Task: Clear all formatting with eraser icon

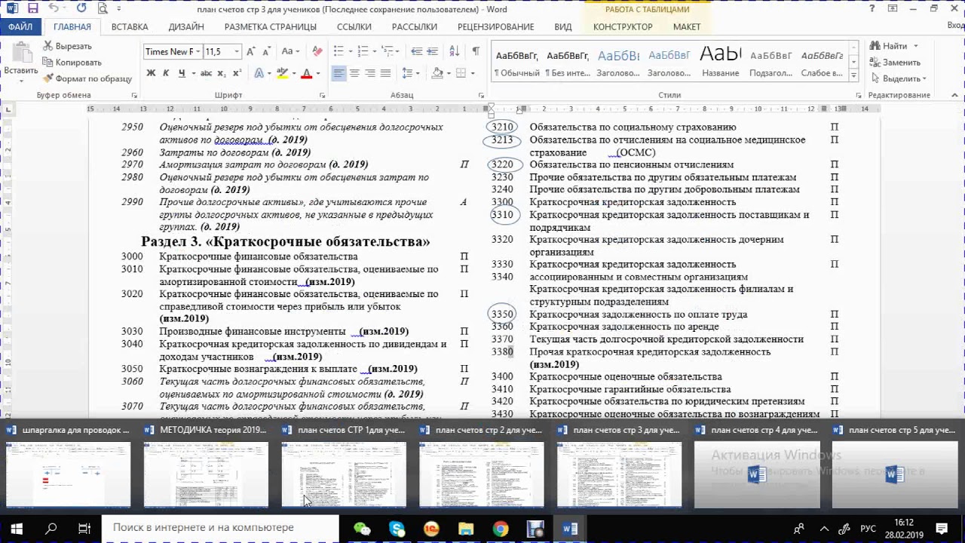Action: click(x=317, y=51)
